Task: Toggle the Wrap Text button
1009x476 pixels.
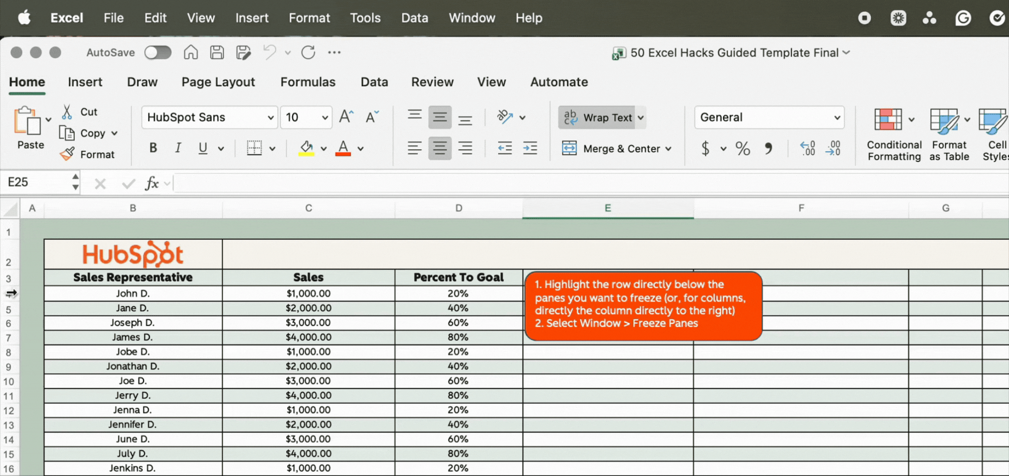Action: point(598,118)
